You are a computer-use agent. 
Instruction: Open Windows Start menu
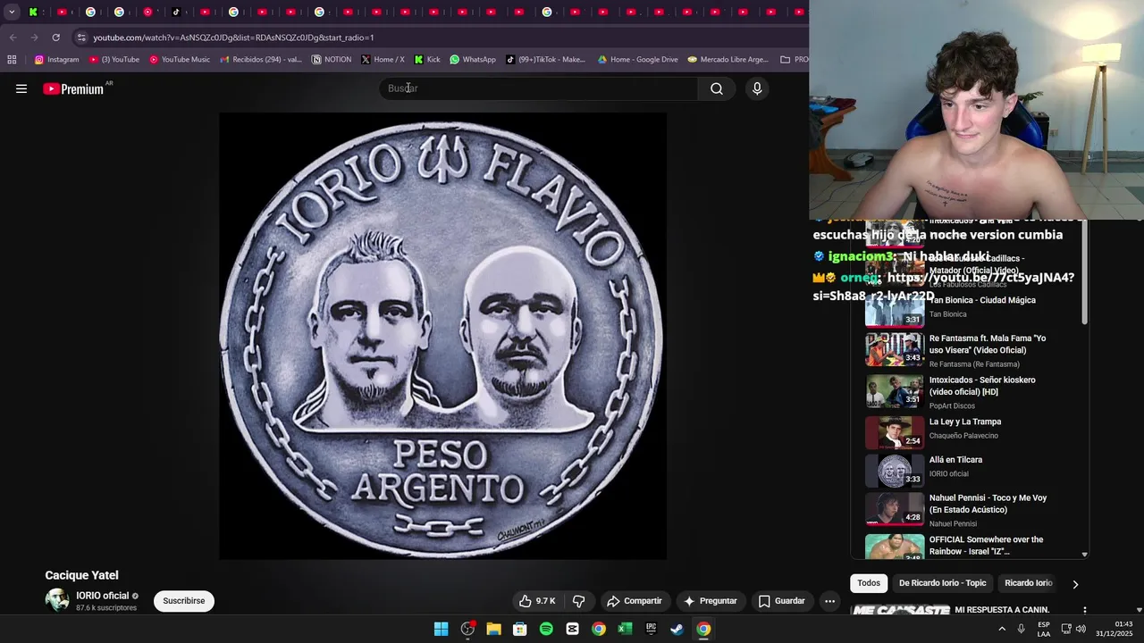tap(441, 629)
